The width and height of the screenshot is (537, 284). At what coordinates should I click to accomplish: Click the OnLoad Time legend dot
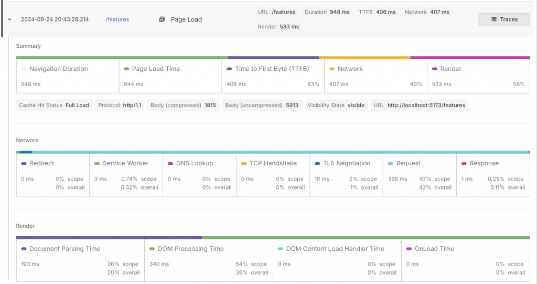point(409,249)
